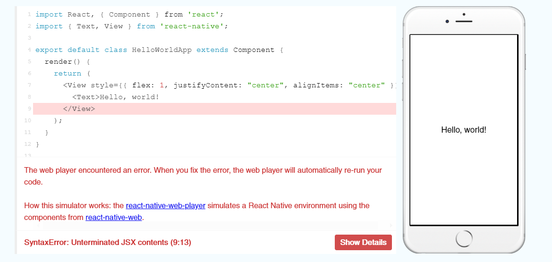The image size is (552, 262).
Task: Click the phone's earpiece speaker slot
Action: click(464, 22)
